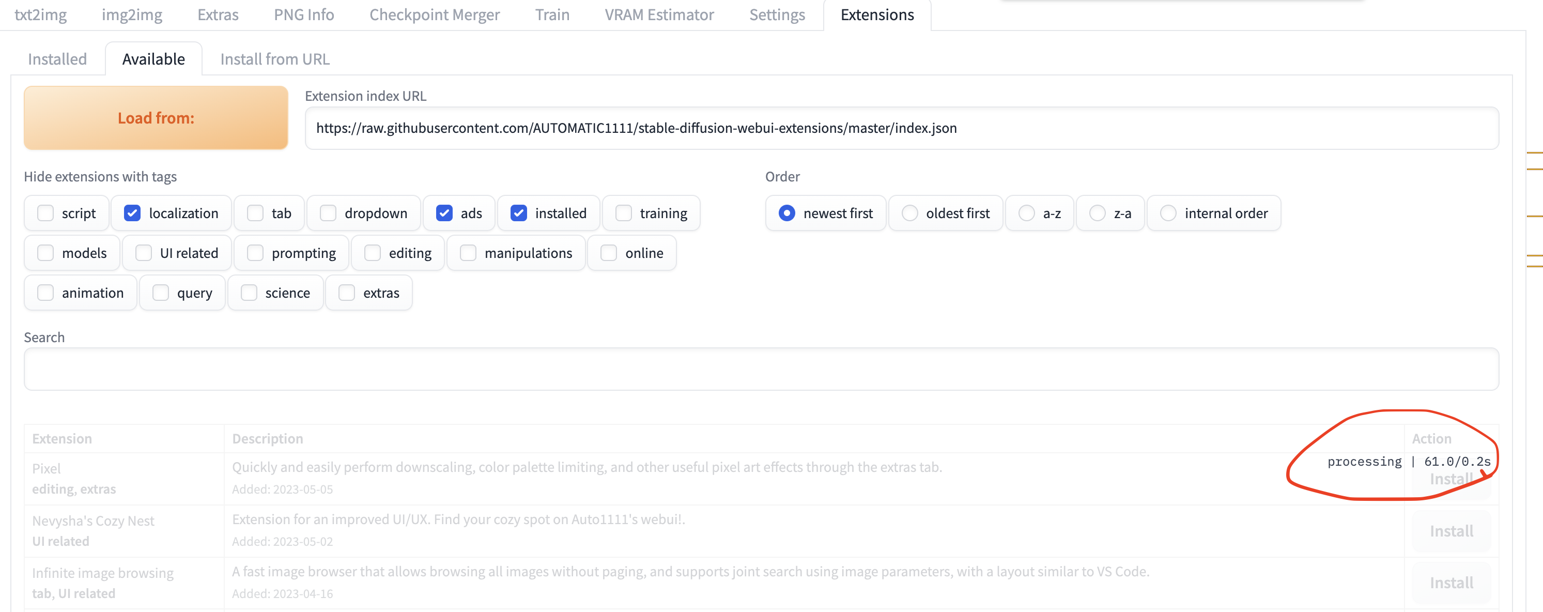Open the txt2img tab
The width and height of the screenshot is (1543, 612).
40,14
